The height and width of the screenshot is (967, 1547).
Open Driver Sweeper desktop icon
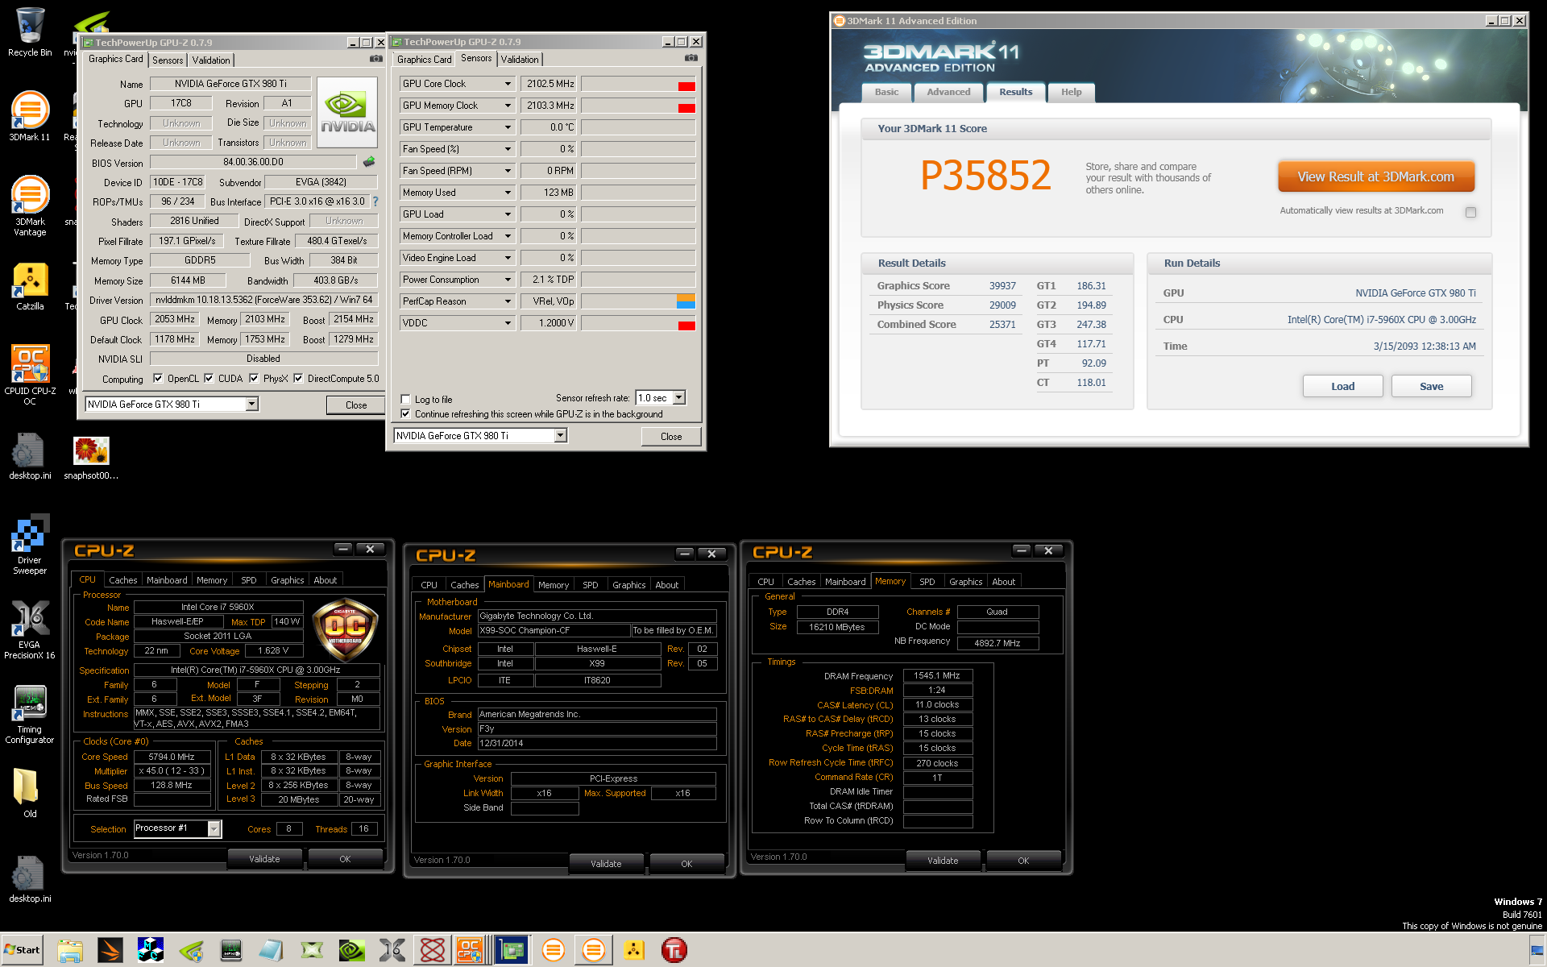click(x=30, y=544)
